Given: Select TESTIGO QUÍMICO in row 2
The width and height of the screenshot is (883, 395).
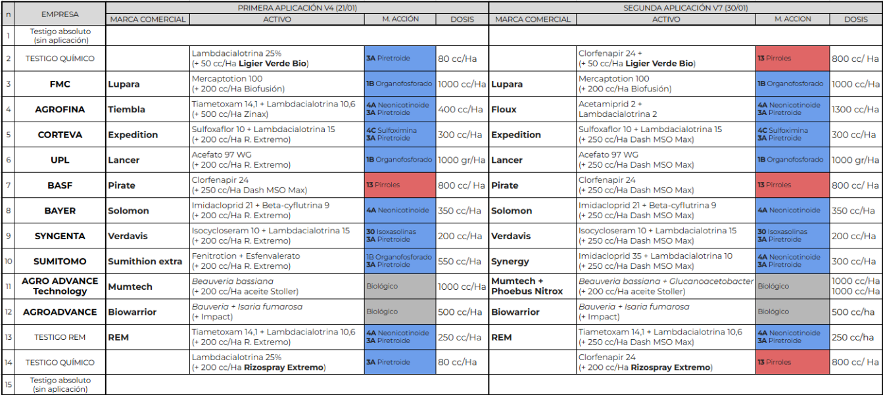Looking at the screenshot, I should click(x=60, y=58).
